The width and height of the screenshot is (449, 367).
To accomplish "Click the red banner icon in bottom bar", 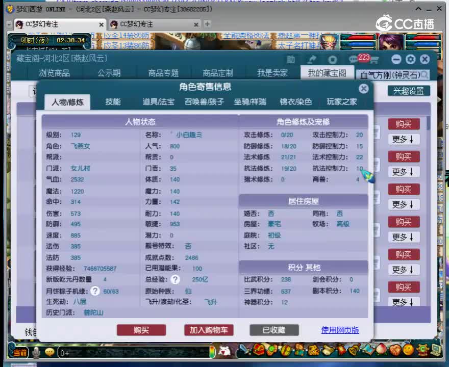I will [341, 350].
